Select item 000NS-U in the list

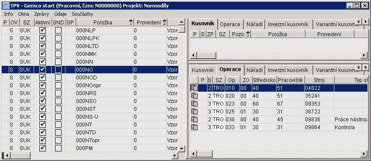90,116
